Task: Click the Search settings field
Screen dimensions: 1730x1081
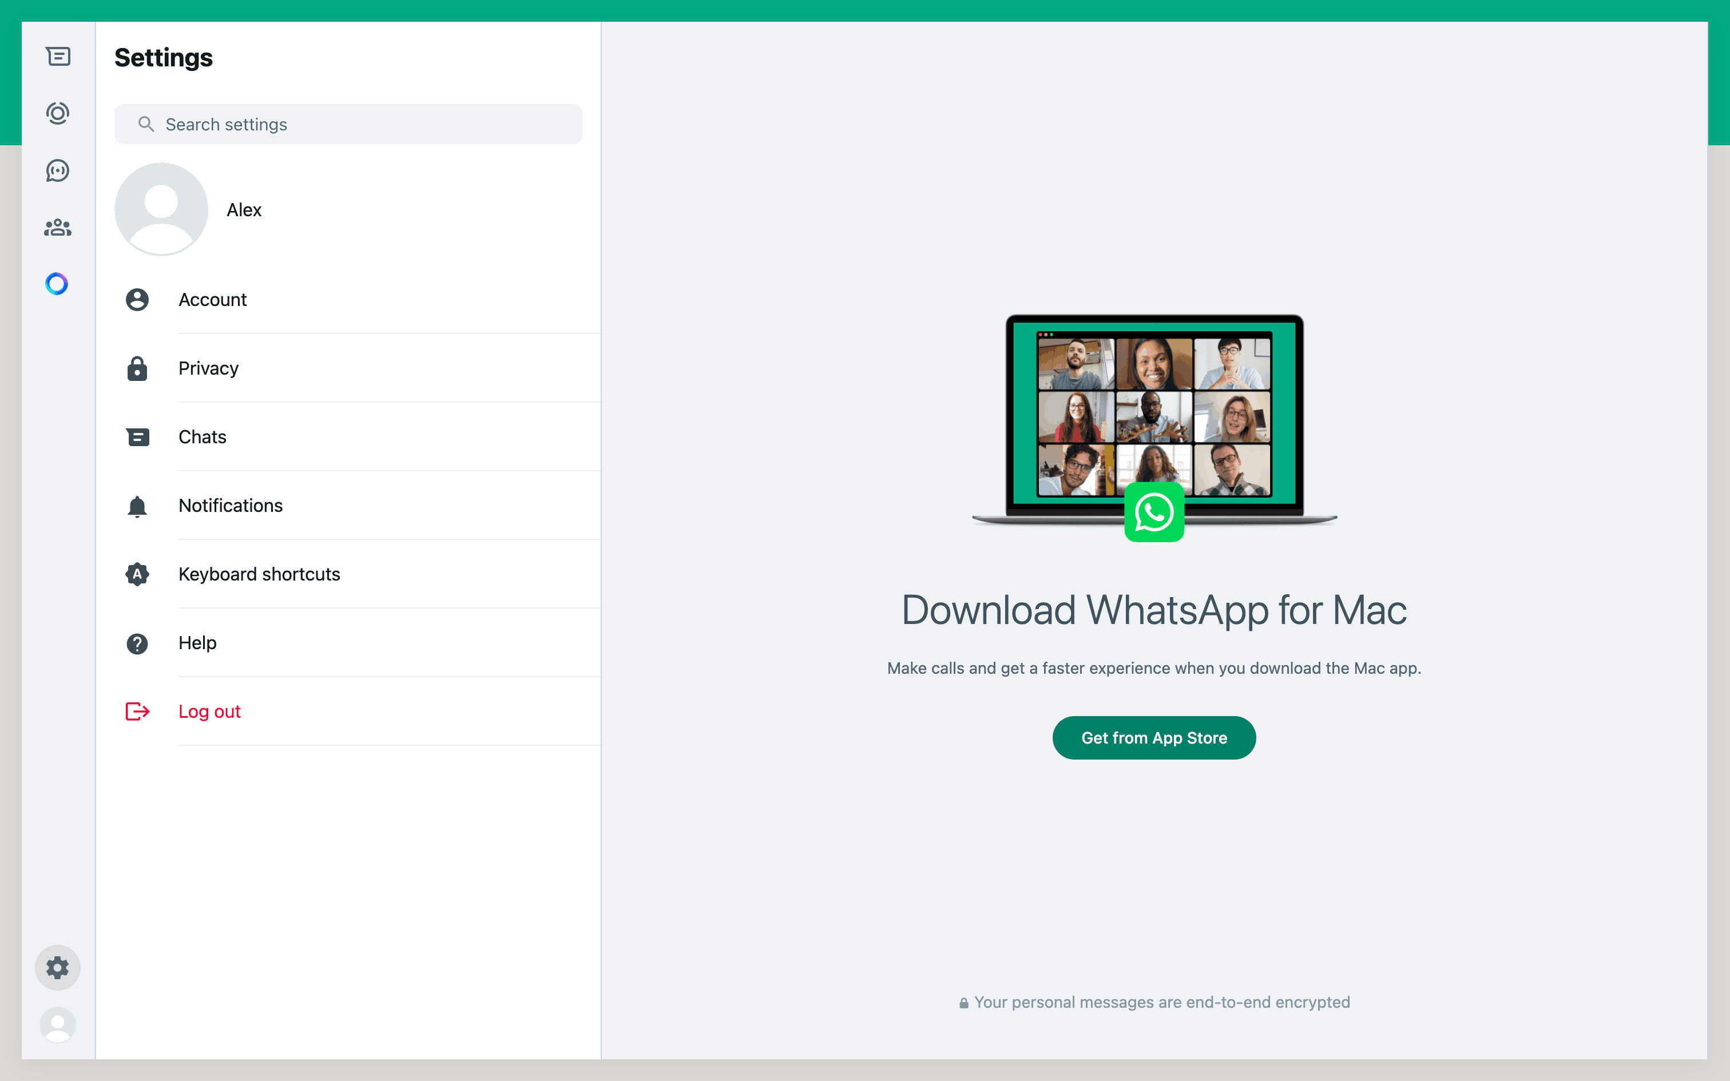Action: [x=358, y=125]
